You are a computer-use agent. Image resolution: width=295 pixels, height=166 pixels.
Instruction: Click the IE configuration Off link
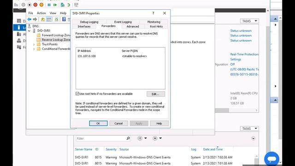(x=232, y=65)
